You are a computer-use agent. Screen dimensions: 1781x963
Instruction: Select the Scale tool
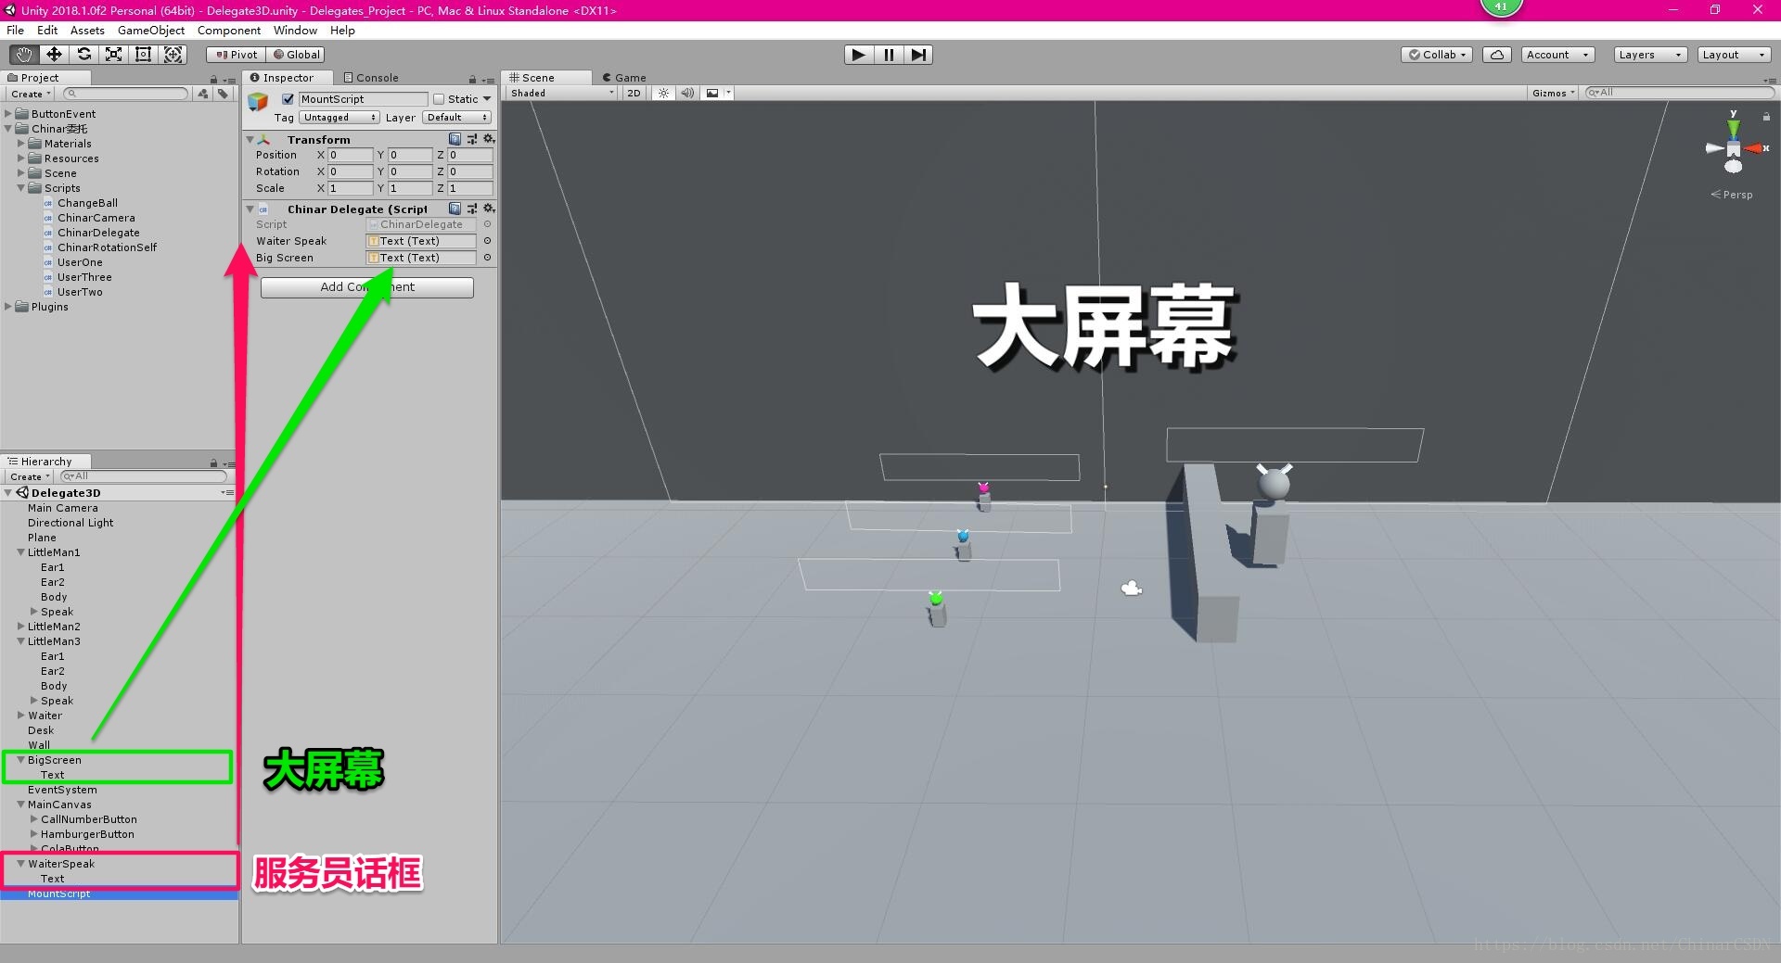[113, 55]
